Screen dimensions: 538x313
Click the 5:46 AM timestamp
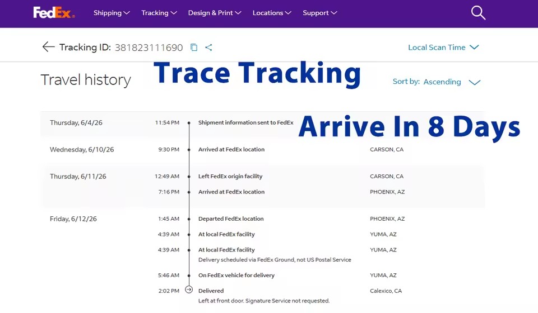coord(169,275)
